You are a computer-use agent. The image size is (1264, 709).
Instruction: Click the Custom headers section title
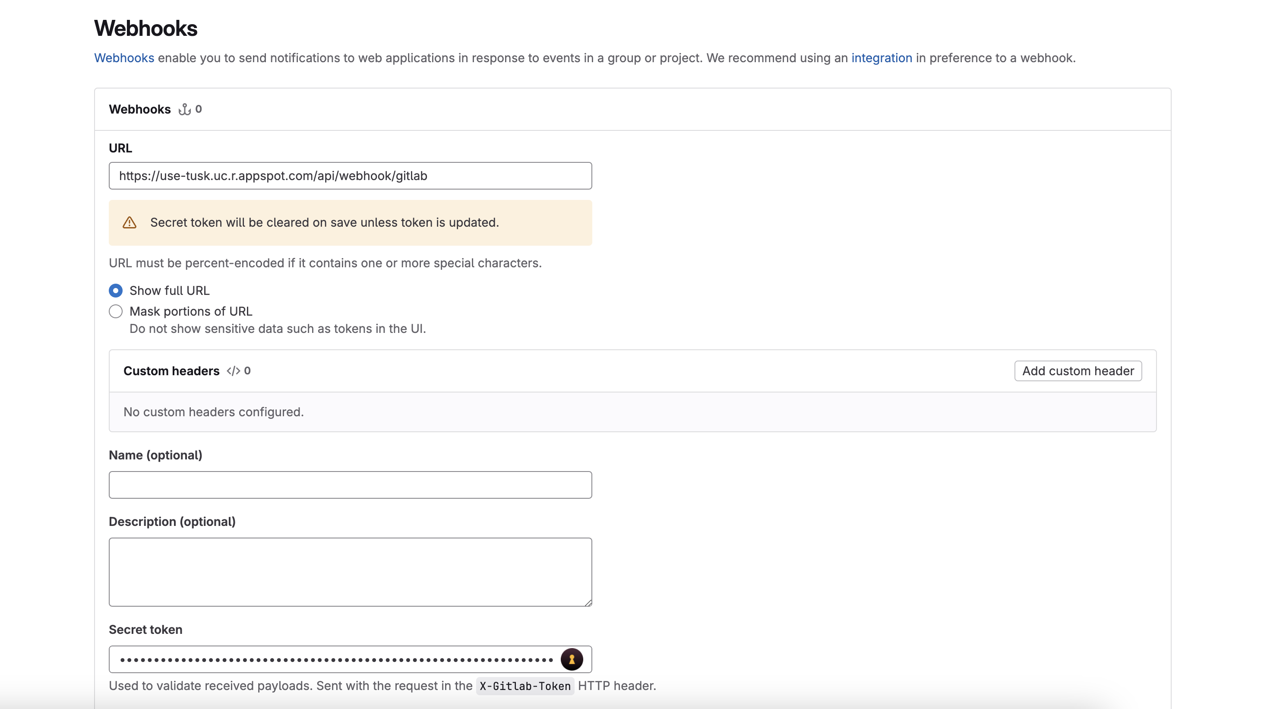(171, 371)
